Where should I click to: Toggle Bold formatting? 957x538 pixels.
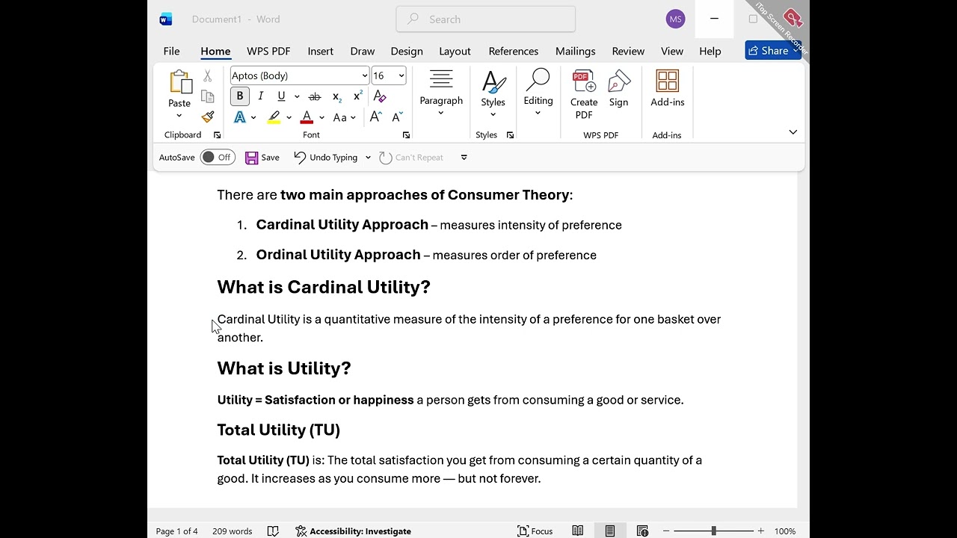point(240,96)
